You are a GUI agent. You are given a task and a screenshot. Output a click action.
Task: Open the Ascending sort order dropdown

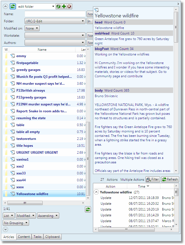48,216
